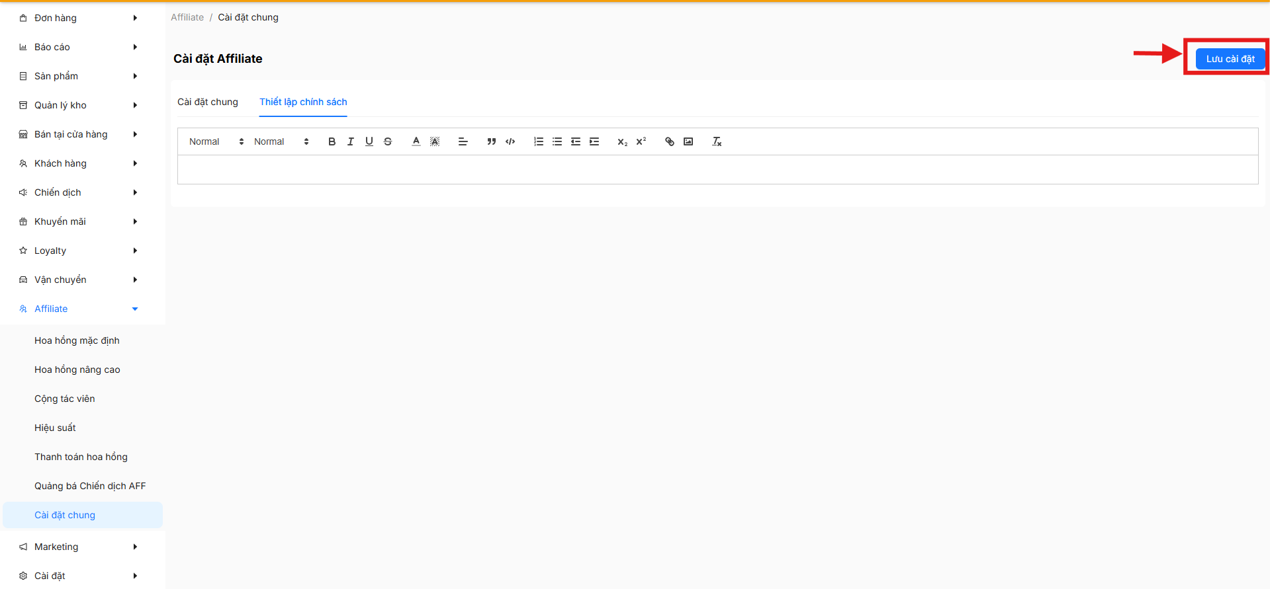Click the Vận chuyển truck icon
The image size is (1270, 589).
click(x=23, y=280)
